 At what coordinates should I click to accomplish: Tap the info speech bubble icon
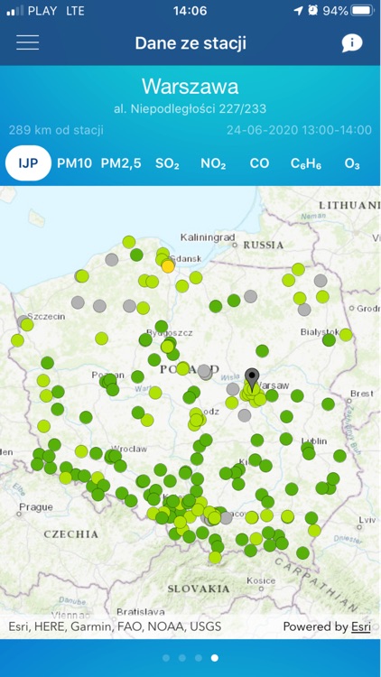[352, 42]
